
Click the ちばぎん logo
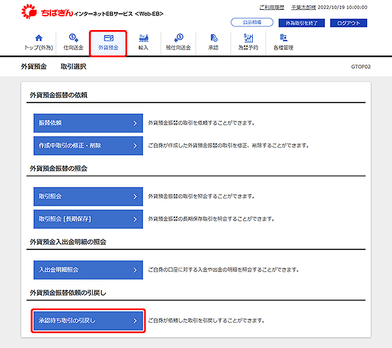click(48, 12)
